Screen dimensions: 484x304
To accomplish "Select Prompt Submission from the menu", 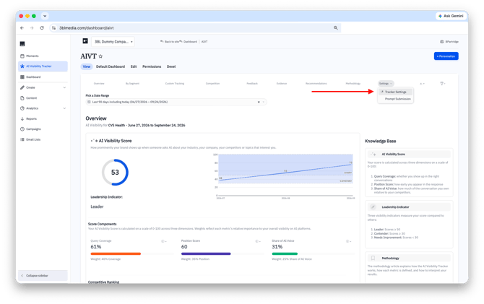I will (397, 99).
